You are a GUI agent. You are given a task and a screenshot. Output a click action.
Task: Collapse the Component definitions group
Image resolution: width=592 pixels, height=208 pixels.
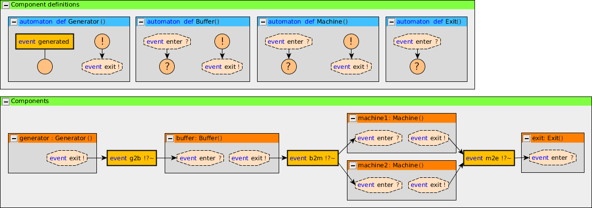(x=6, y=5)
